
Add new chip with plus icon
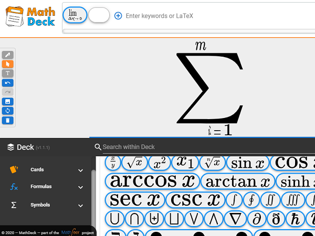click(x=118, y=16)
